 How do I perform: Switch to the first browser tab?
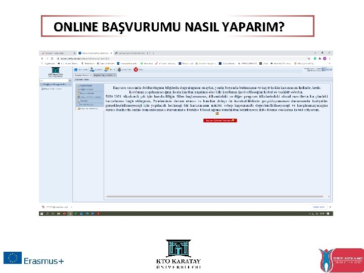click(x=57, y=53)
